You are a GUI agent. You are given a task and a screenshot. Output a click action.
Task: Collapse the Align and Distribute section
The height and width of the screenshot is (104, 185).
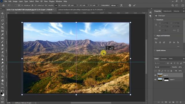[x=155, y=36]
